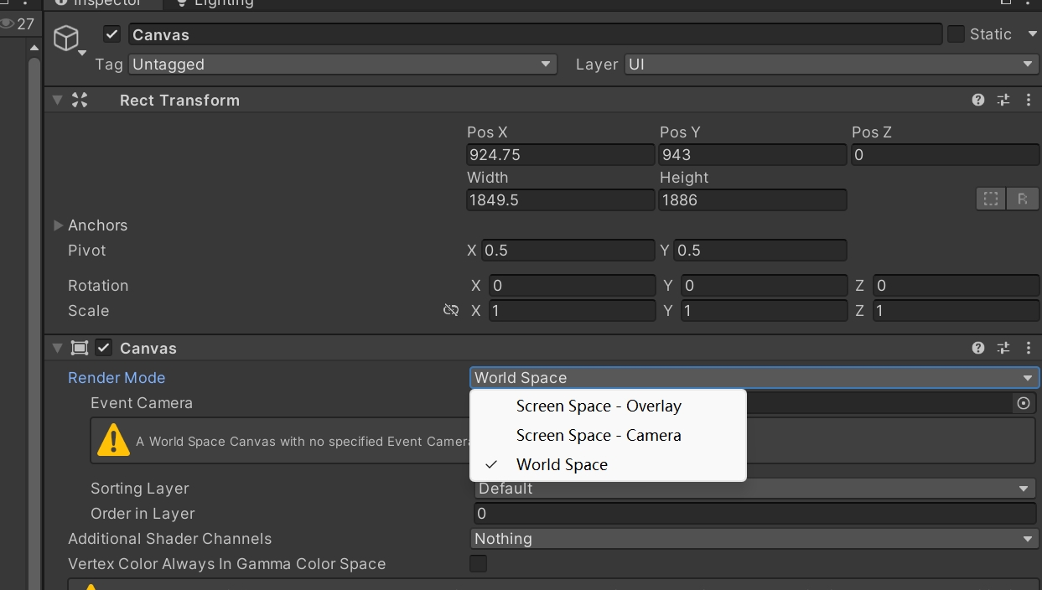Click the Pos X field
Viewport: 1042px width, 590px height.
click(x=560, y=155)
